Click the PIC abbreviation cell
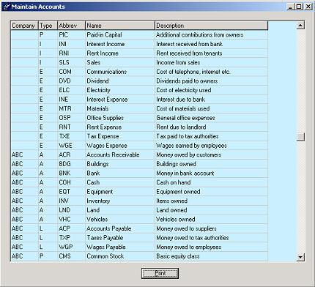The height and width of the screenshot is (287, 315). click(71, 34)
